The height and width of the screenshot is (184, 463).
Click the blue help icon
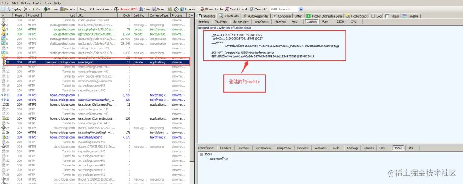pos(301,9)
